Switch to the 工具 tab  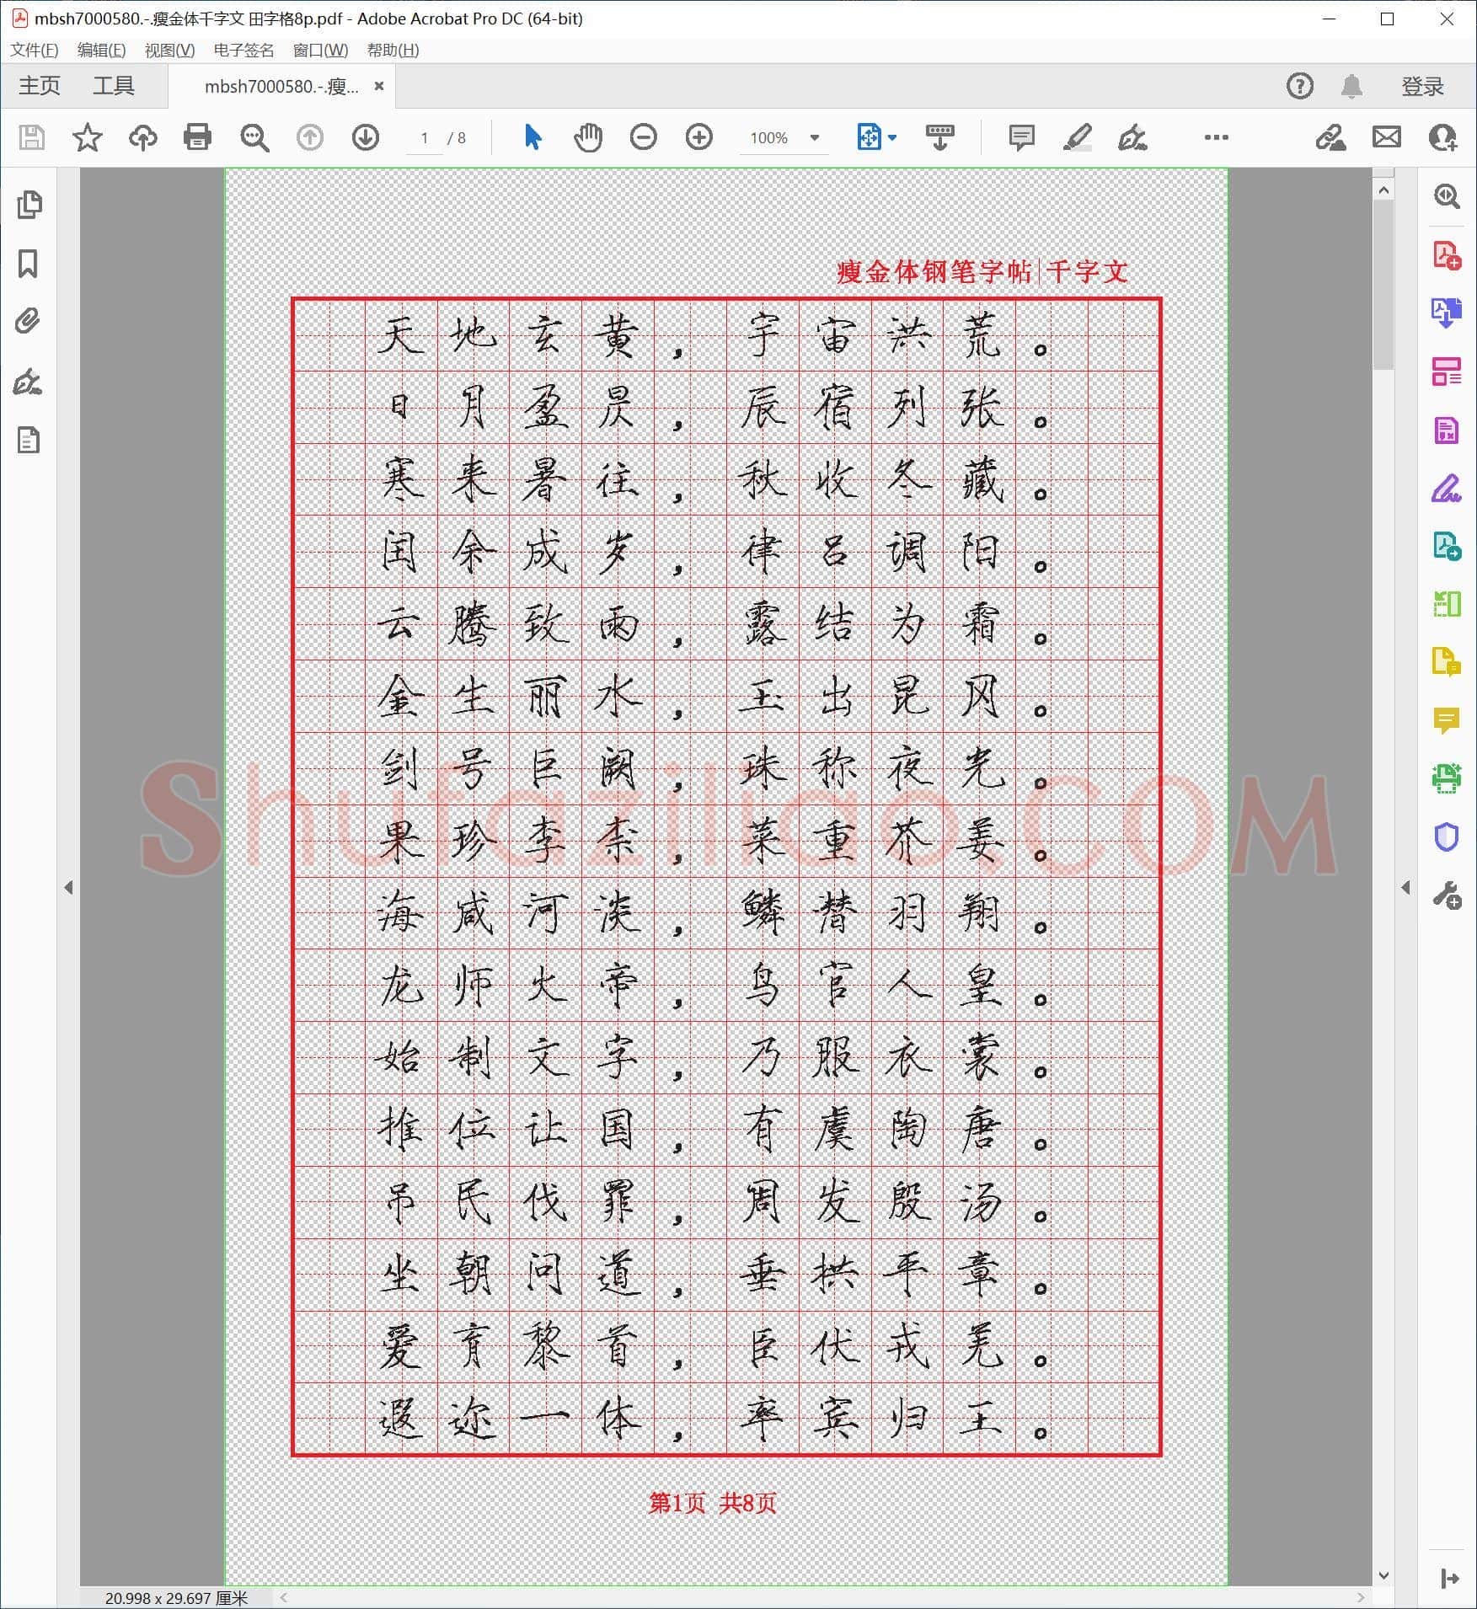(114, 86)
